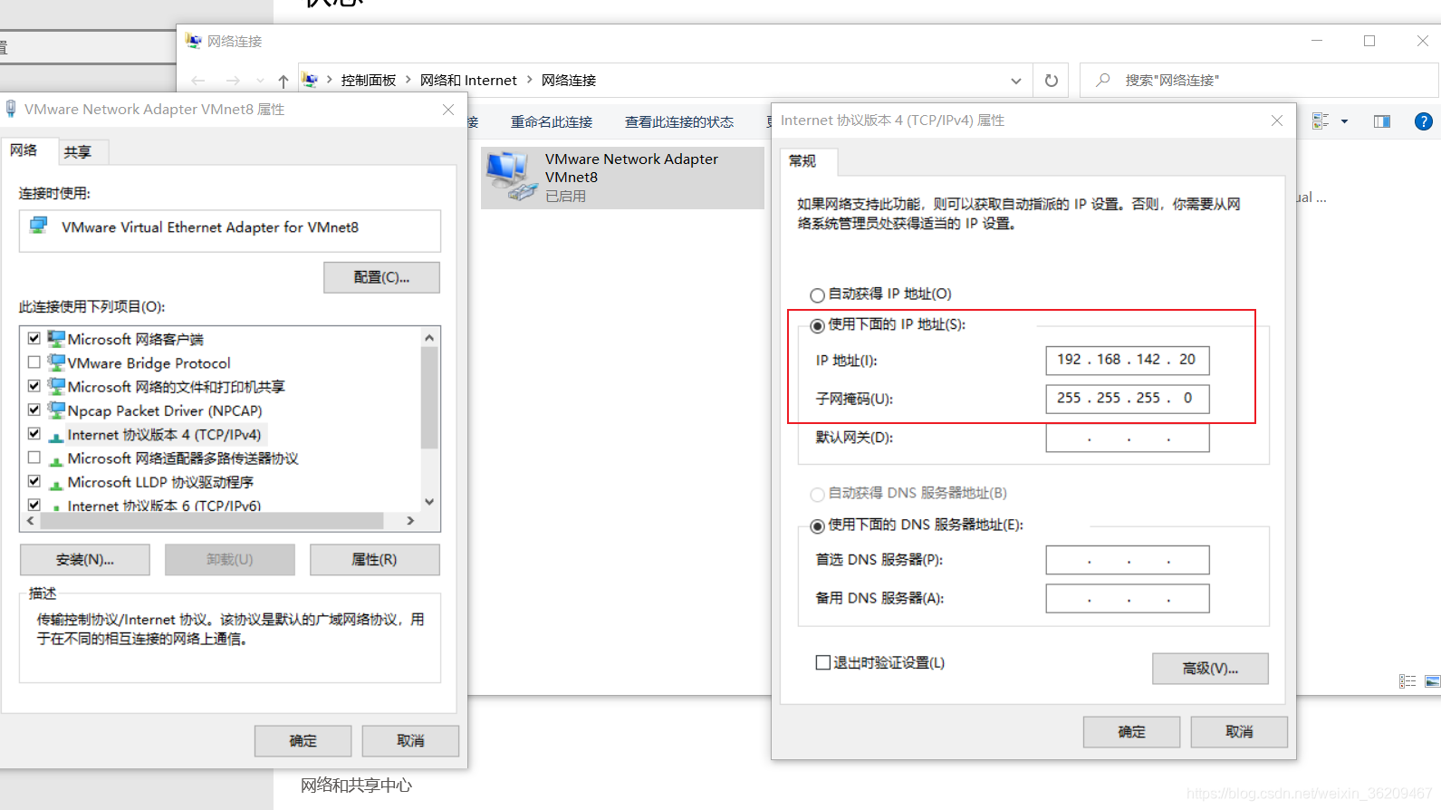Click 取消 in VMnet8 properties dialog
Screen dimensions: 1441x810
point(410,740)
